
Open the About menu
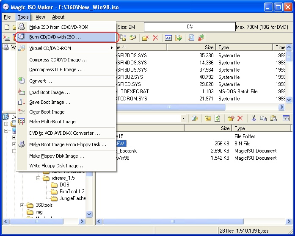click(x=58, y=17)
